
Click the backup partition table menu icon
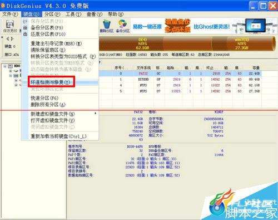coord(26,28)
